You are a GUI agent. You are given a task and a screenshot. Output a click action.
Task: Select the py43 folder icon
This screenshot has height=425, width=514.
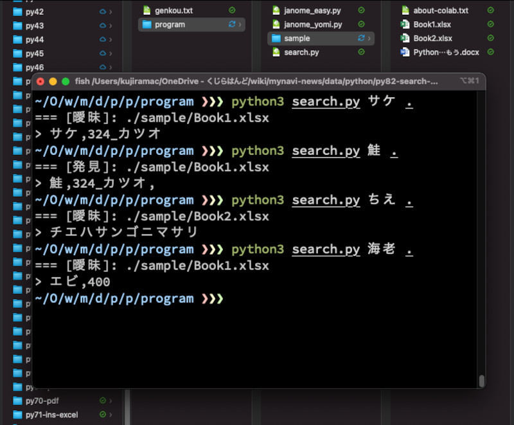click(x=17, y=26)
